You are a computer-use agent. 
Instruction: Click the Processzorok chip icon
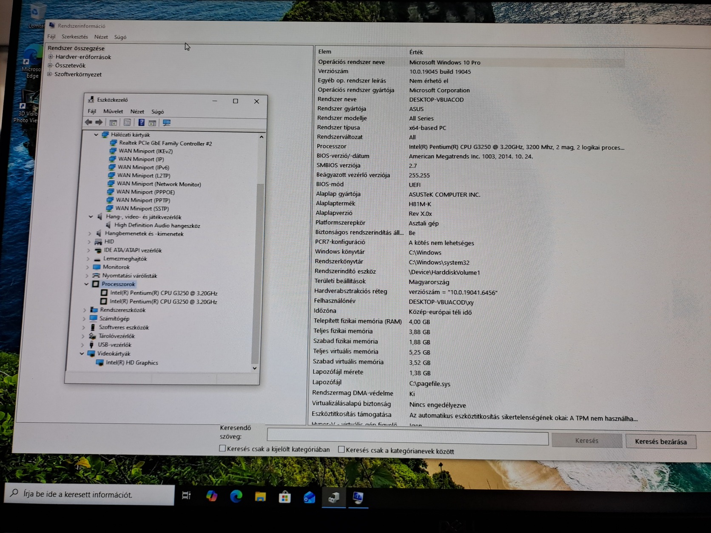pyautogui.click(x=96, y=284)
